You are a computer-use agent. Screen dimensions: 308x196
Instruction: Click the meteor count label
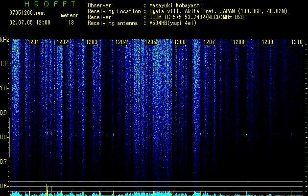[70, 15]
